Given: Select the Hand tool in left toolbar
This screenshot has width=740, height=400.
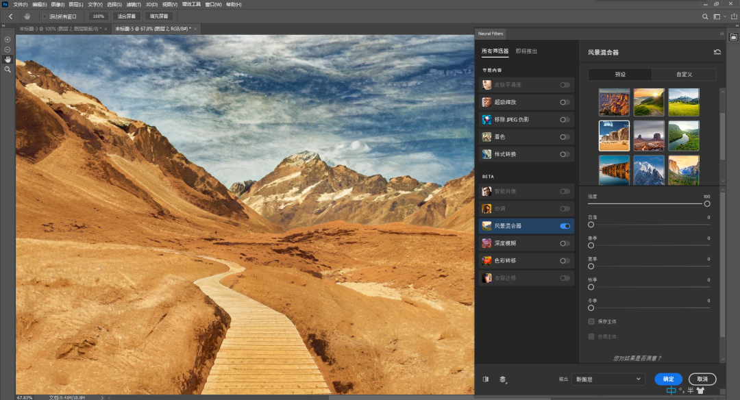Looking at the screenshot, I should pyautogui.click(x=8, y=60).
